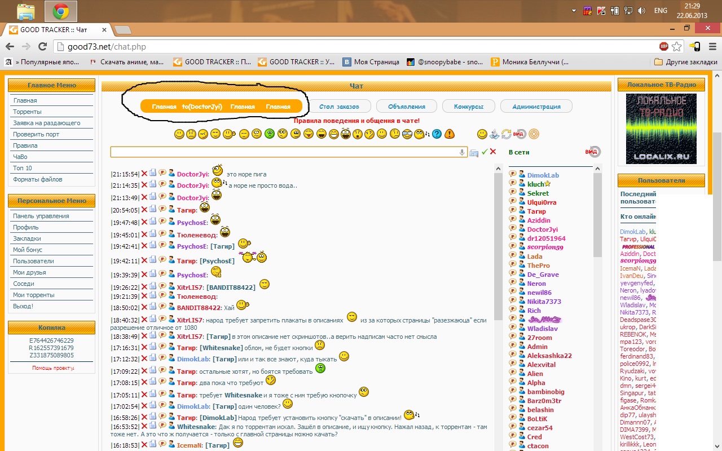The width and height of the screenshot is (722, 451).
Task: Open Торренты in the main menu
Action: 27,112
